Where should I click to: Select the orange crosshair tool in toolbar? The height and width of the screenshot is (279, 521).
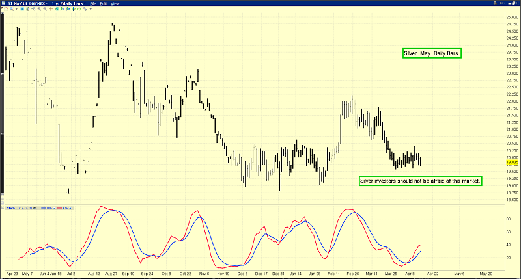pyautogui.click(x=51, y=8)
